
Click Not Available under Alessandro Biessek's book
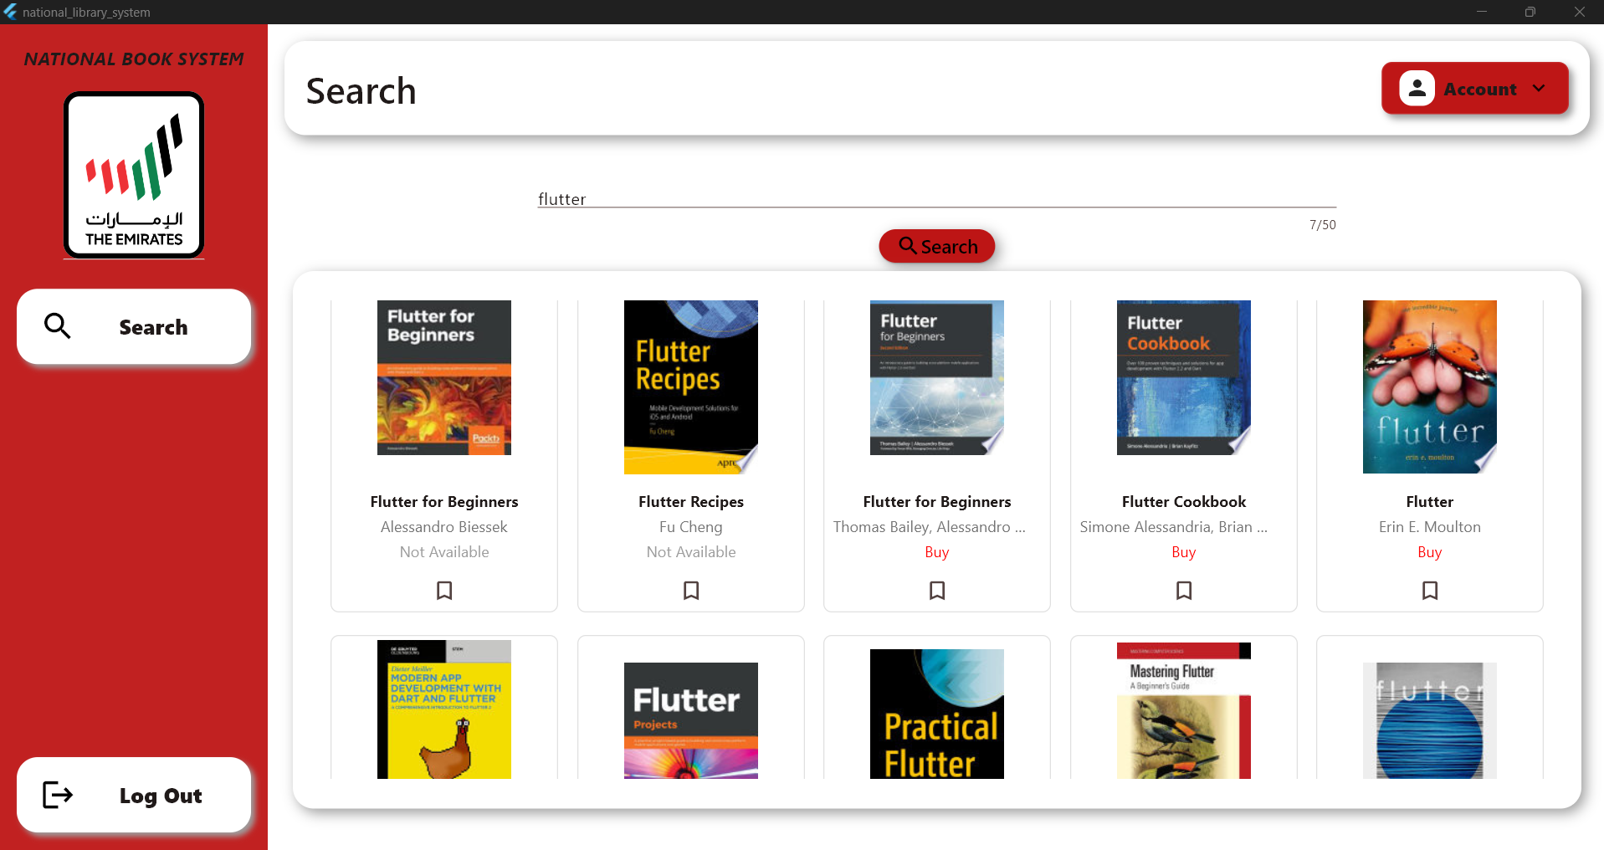point(444,552)
